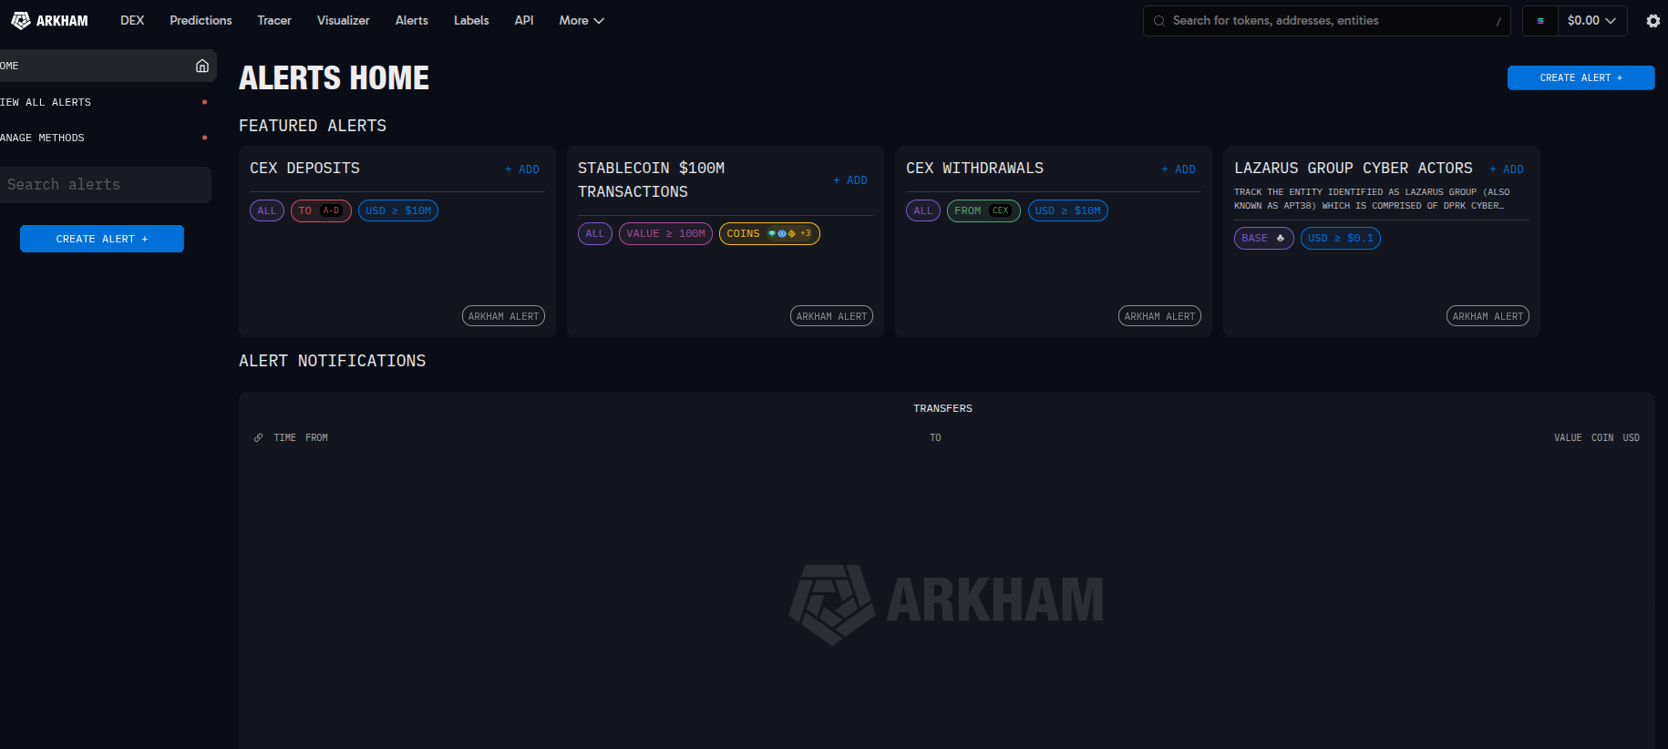Click the USD ≥ $0.1 tag
Viewport: 1668px width, 749px height.
[1340, 239]
